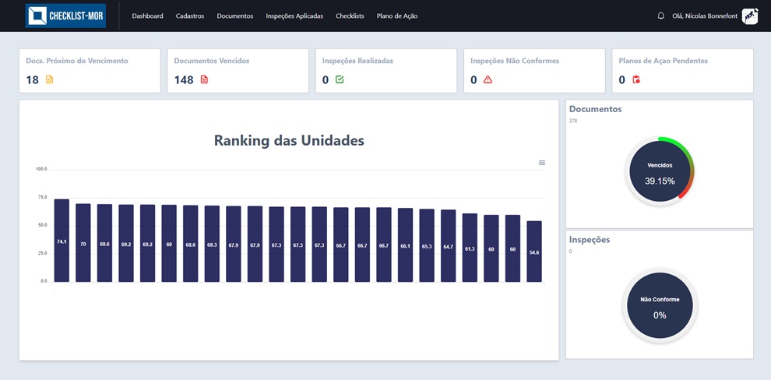The width and height of the screenshot is (771, 380).
Task: Click the bar labeled 66.1
Action: tap(405, 245)
